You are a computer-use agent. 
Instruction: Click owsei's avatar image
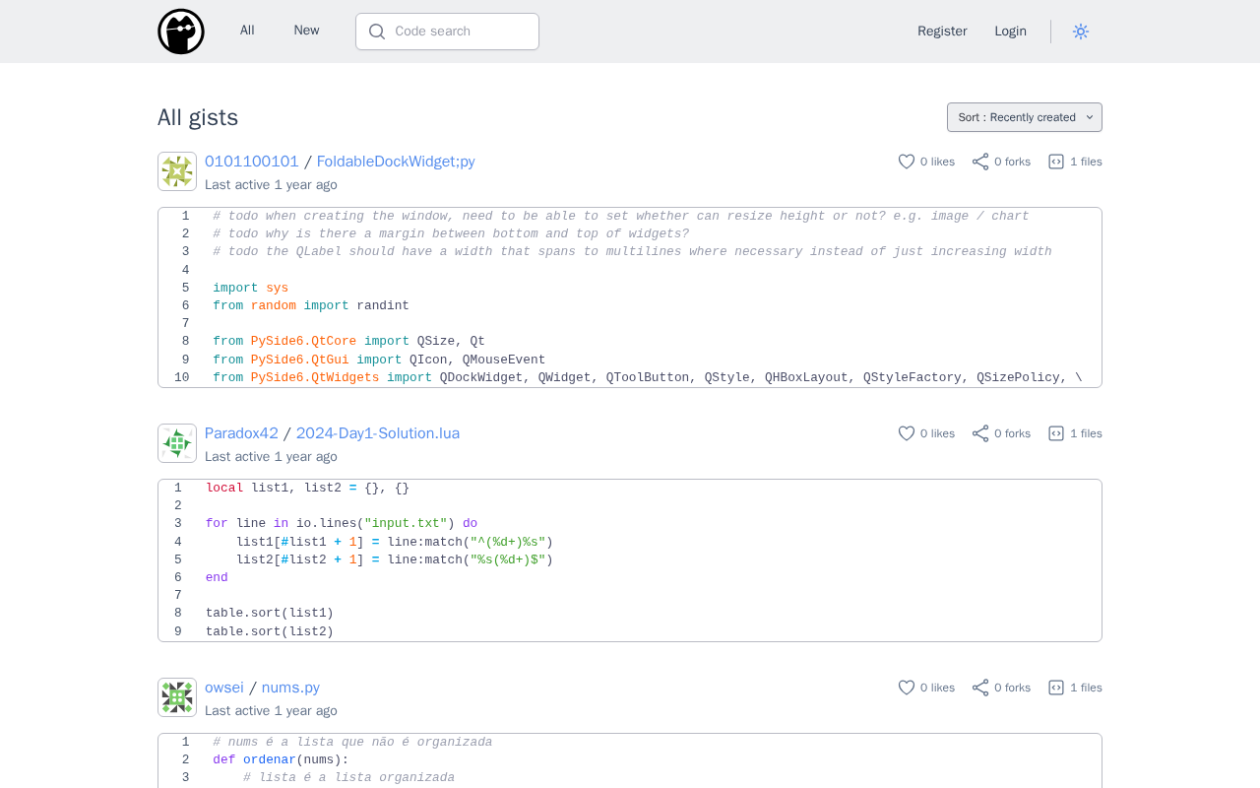pyautogui.click(x=177, y=697)
